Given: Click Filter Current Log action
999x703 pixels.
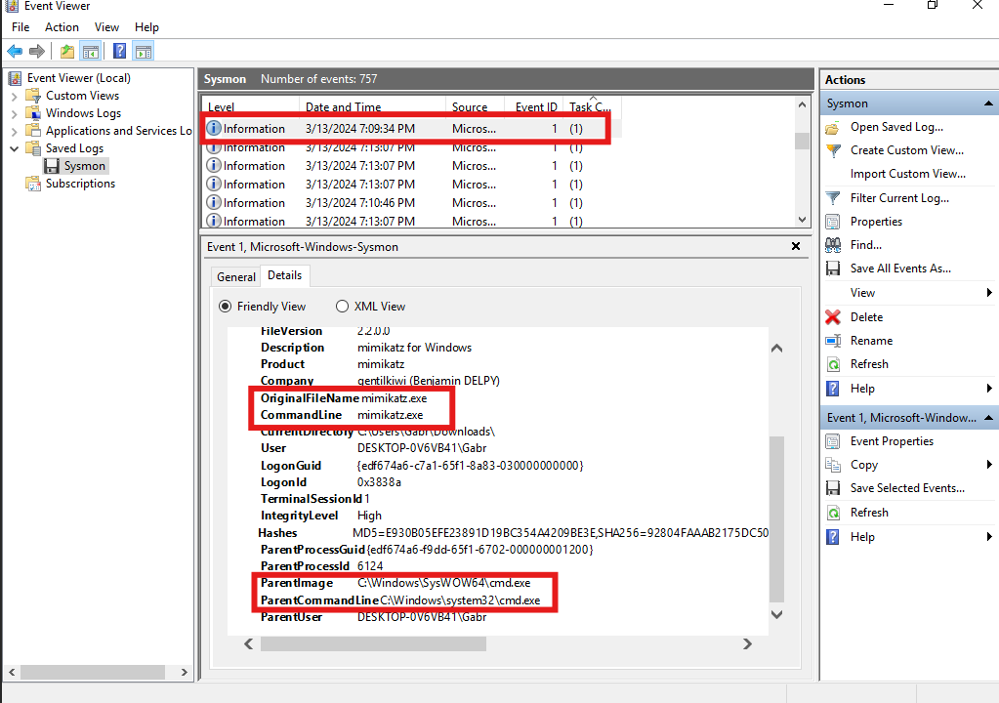Looking at the screenshot, I should 899,198.
